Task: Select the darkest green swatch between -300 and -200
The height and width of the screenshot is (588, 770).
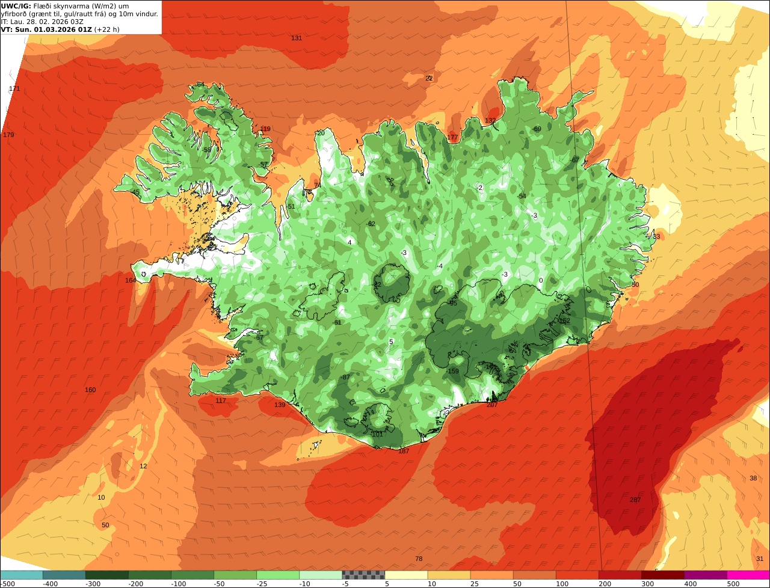Action: point(107,575)
